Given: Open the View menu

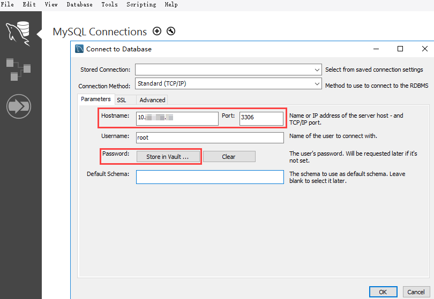Looking at the screenshot, I should pyautogui.click(x=51, y=4).
